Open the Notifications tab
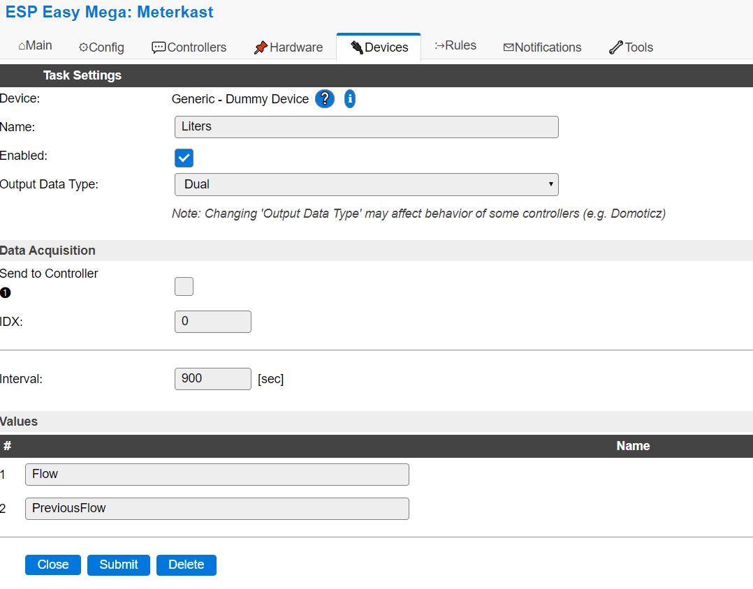The width and height of the screenshot is (753, 589). point(542,47)
